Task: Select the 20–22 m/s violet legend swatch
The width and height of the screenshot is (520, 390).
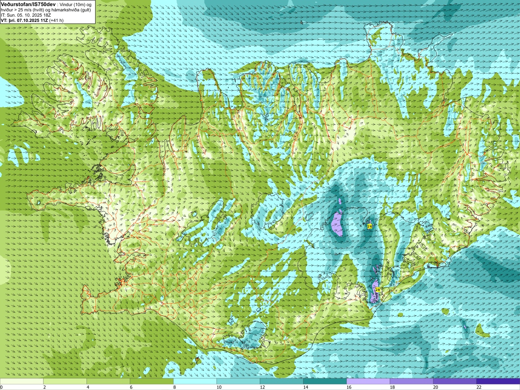Action: click(x=455, y=381)
